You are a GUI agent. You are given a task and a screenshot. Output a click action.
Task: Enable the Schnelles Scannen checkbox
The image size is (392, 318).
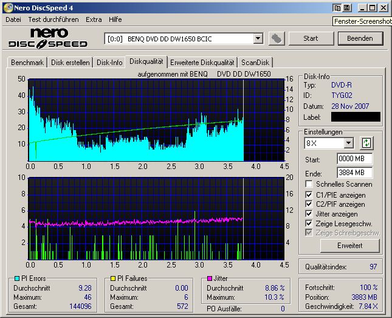[309, 184]
